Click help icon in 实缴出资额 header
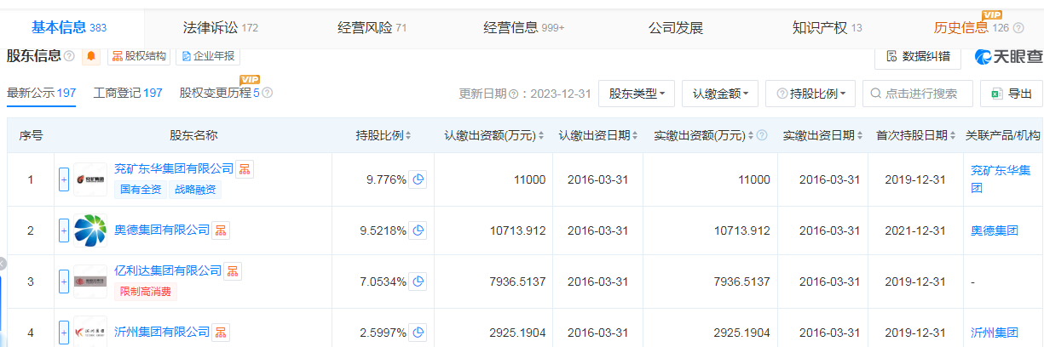The image size is (1044, 347). (762, 136)
